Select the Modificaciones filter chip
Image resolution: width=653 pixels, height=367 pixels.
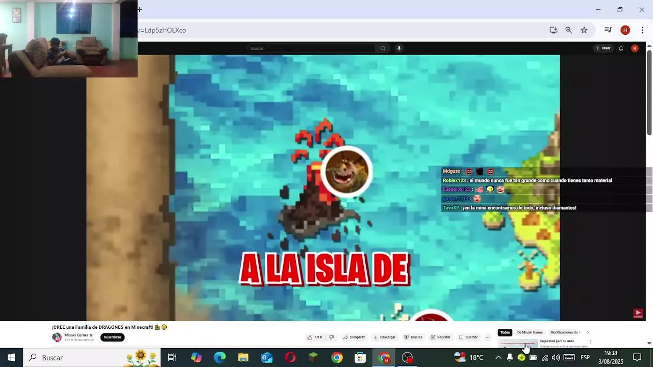564,332
